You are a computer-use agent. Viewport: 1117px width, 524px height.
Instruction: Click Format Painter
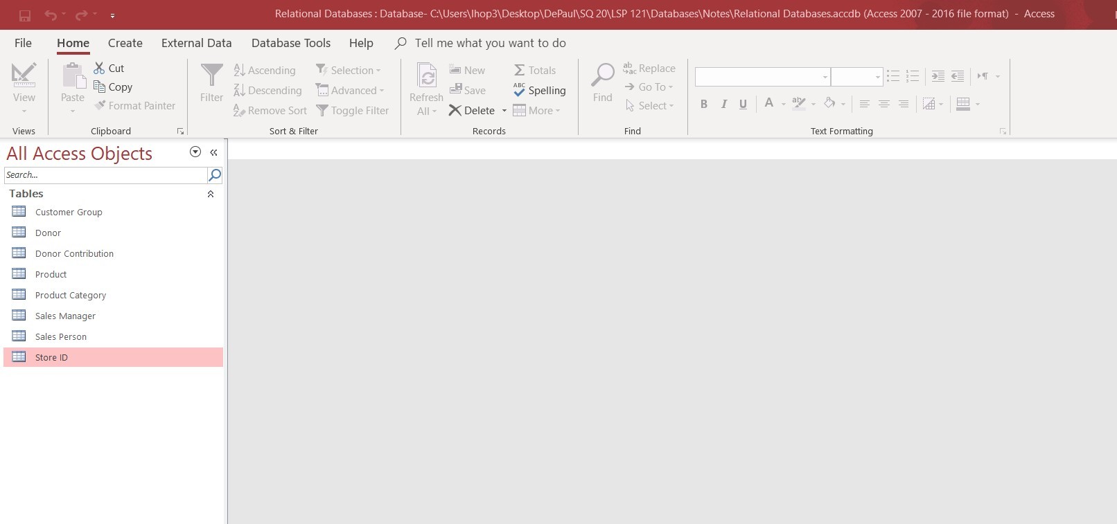135,105
